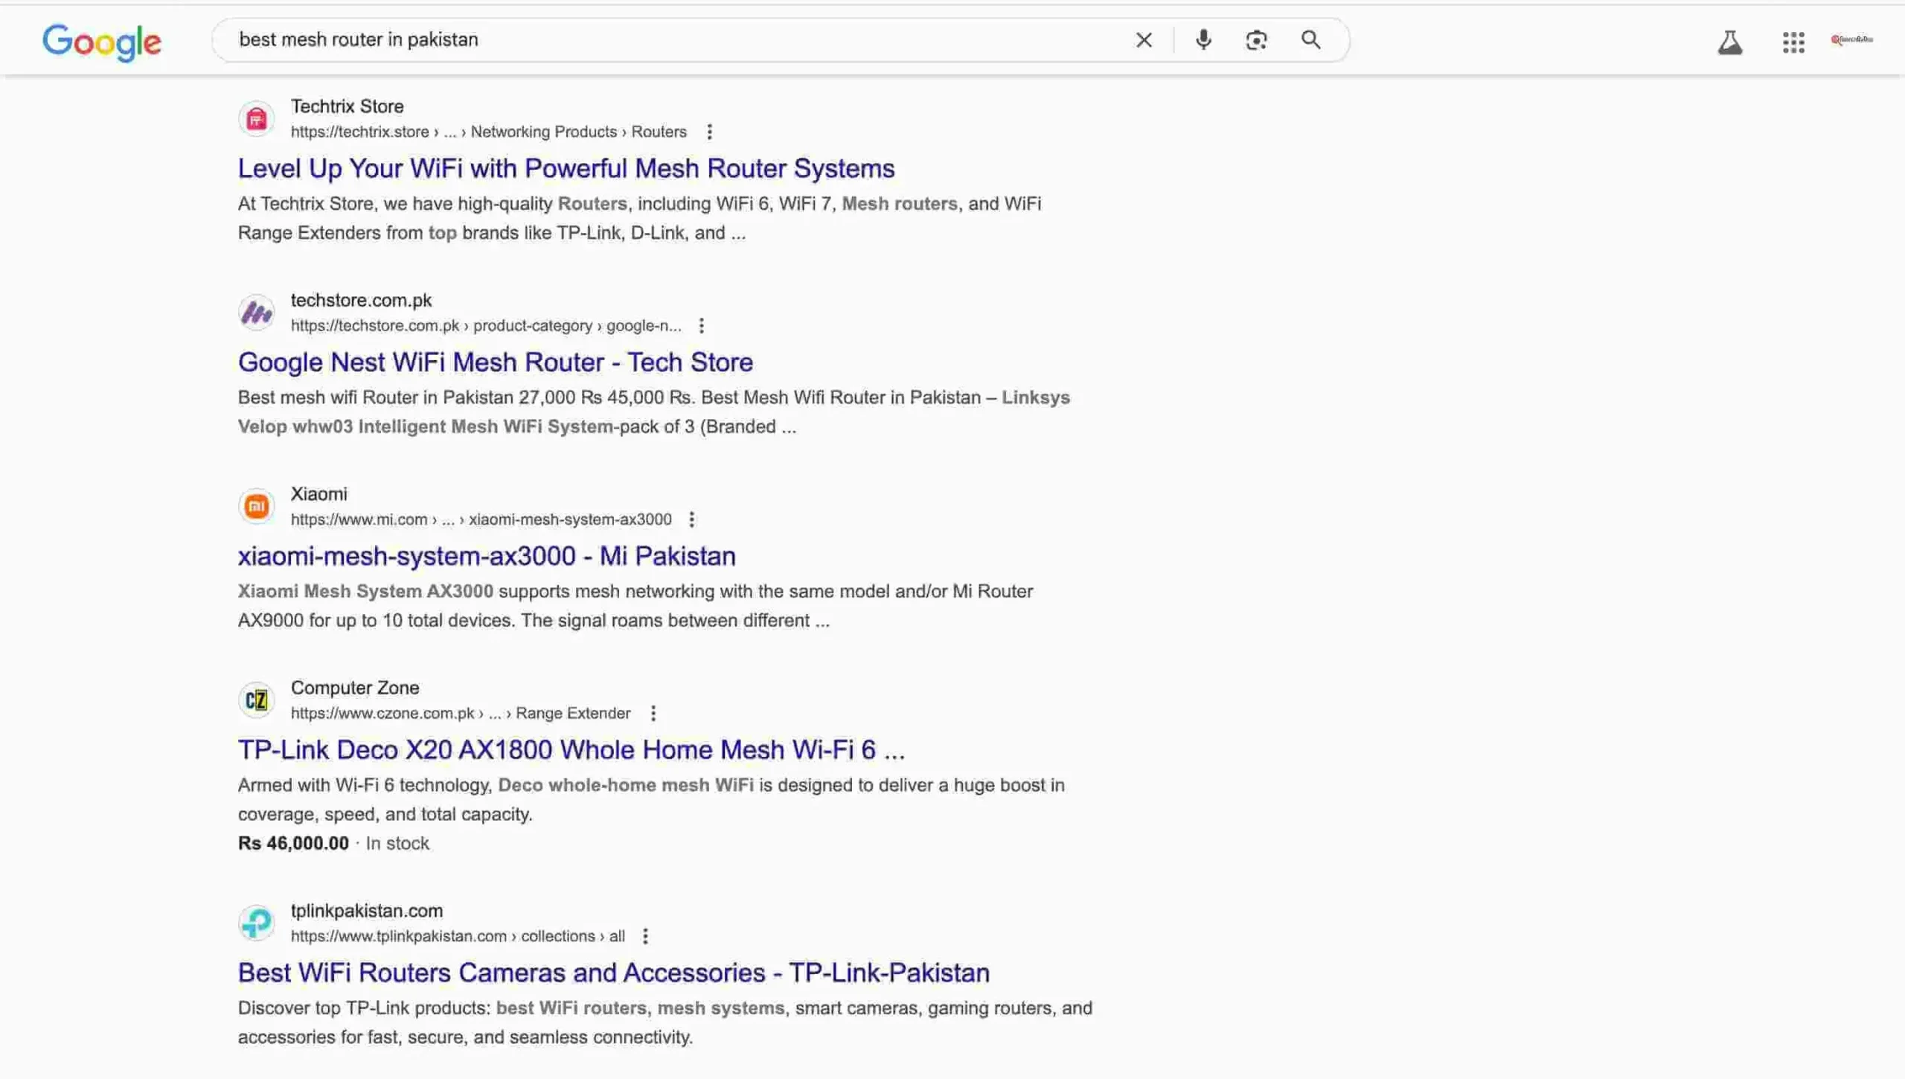The image size is (1905, 1079).
Task: Open Search Labs via the flask icon
Action: (1730, 42)
